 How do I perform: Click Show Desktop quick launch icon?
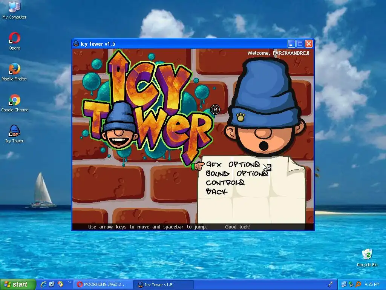click(x=52, y=284)
